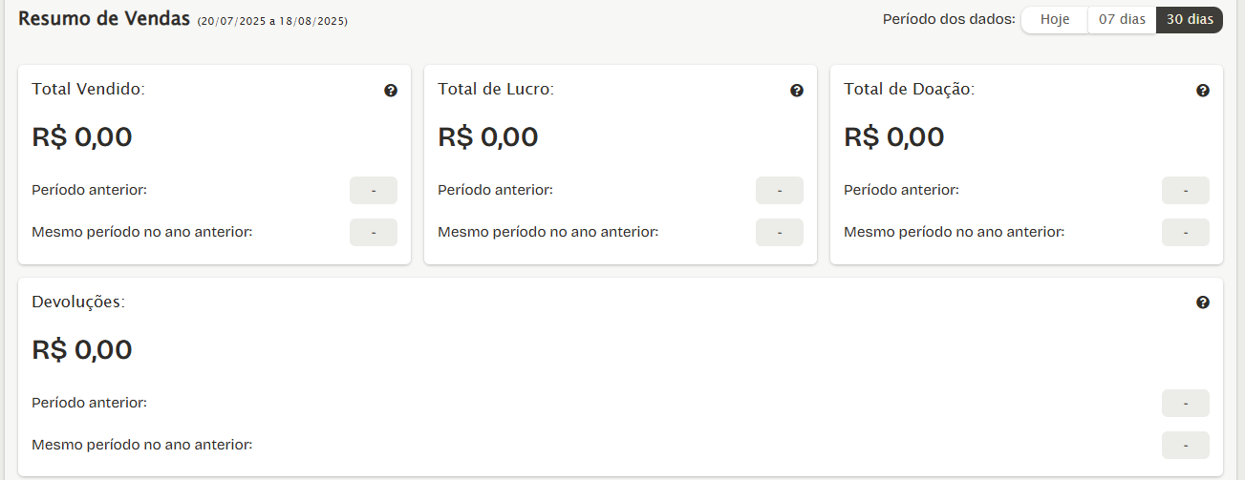This screenshot has width=1245, height=480.
Task: Click year-over-year badge in Devoluções card
Action: (1186, 446)
